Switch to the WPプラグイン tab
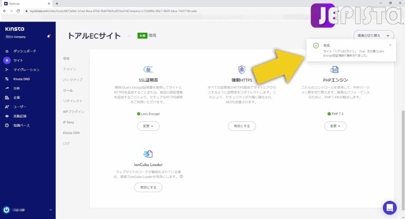 (x=74, y=111)
